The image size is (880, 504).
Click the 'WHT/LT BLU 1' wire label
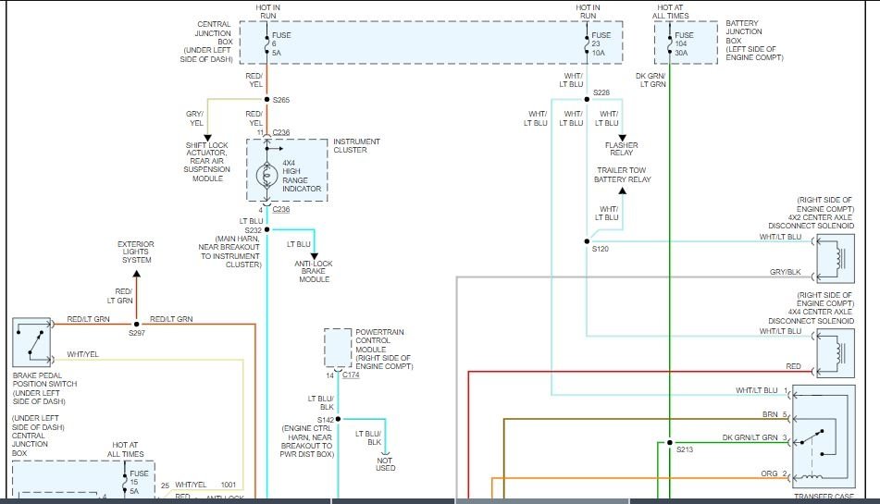(762, 390)
